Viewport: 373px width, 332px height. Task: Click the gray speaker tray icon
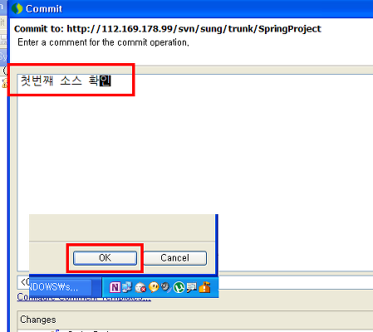pos(166,287)
